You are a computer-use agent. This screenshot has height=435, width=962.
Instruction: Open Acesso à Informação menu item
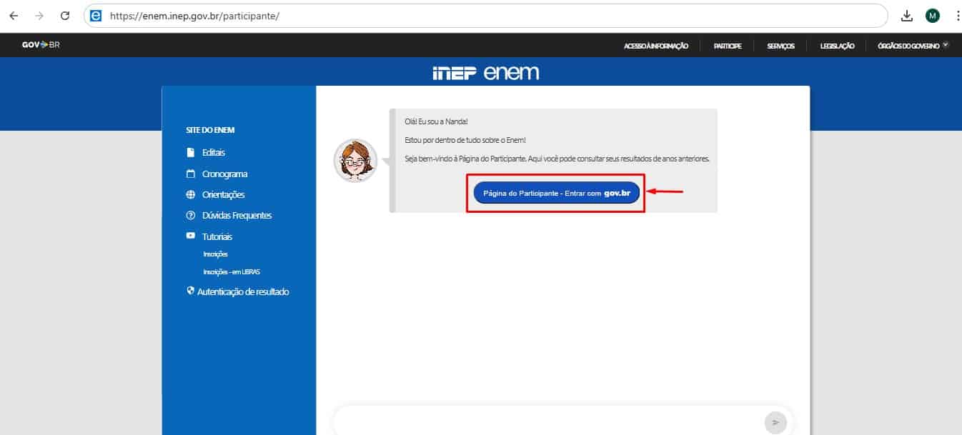(655, 46)
